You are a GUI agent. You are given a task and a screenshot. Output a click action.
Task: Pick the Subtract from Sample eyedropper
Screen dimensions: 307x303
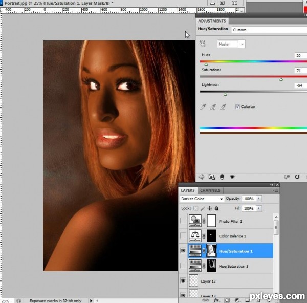(x=223, y=107)
